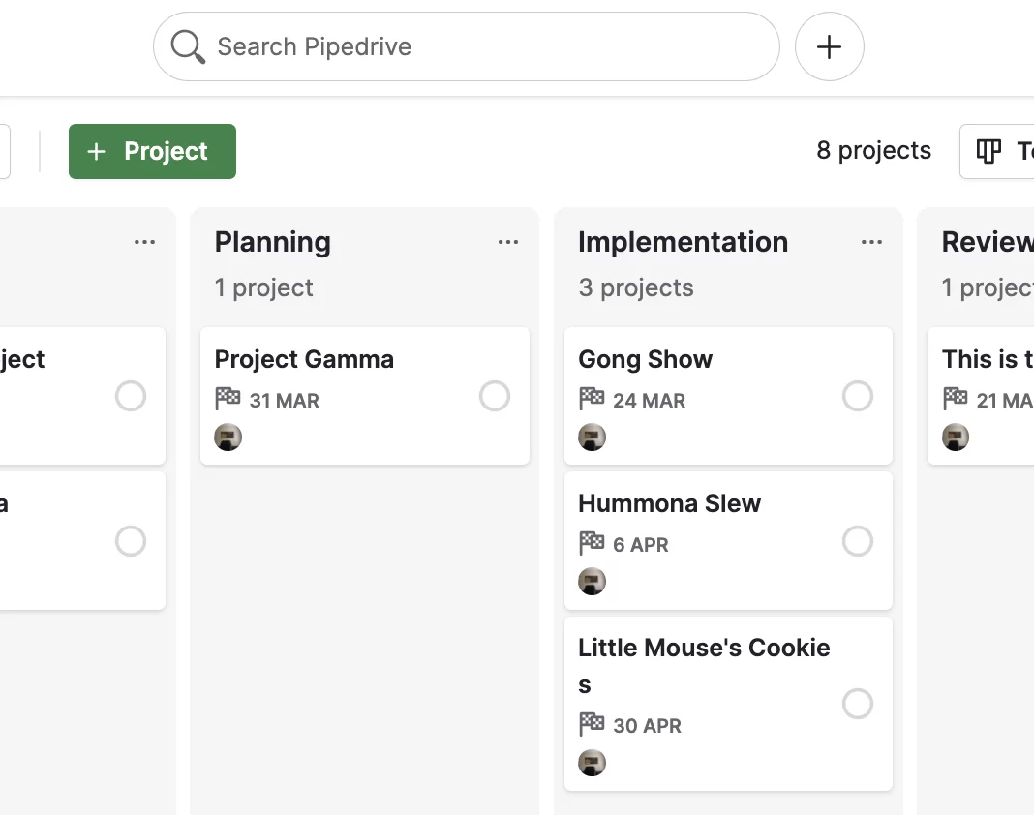Toggle completion circle on Little Mouse's Cookies

[x=858, y=704]
